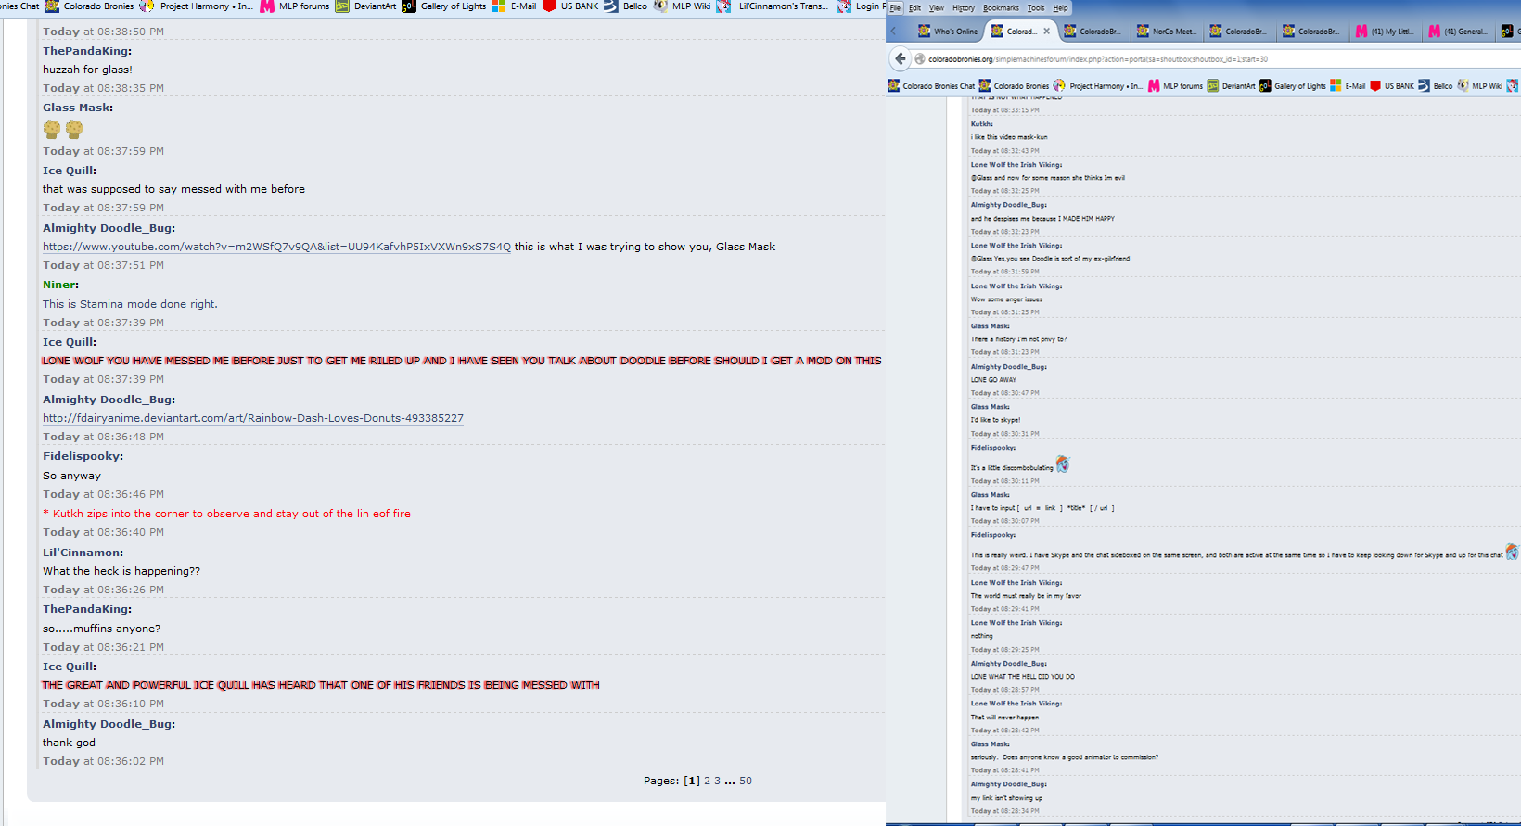The width and height of the screenshot is (1521, 826).
Task: Open the History menu
Action: [963, 8]
